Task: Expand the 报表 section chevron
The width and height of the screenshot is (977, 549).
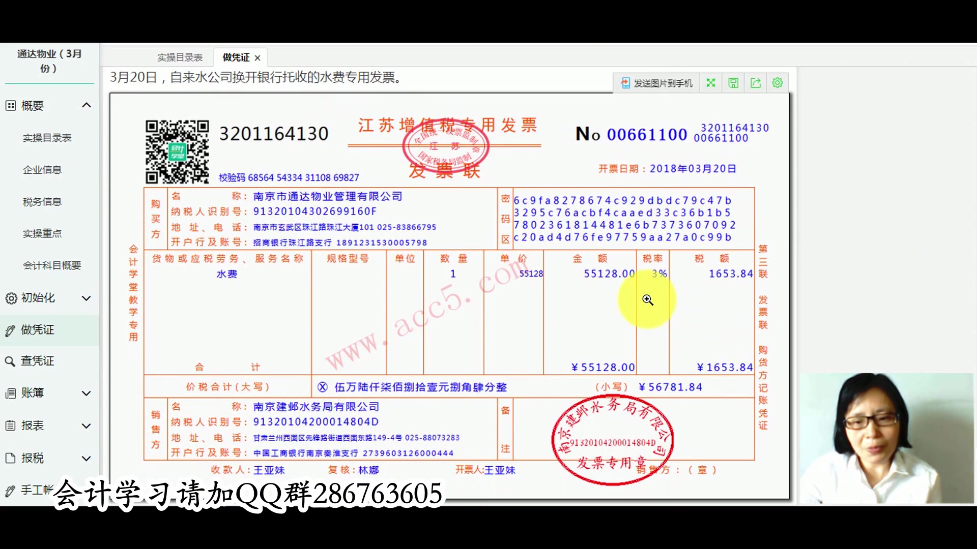Action: tap(87, 426)
